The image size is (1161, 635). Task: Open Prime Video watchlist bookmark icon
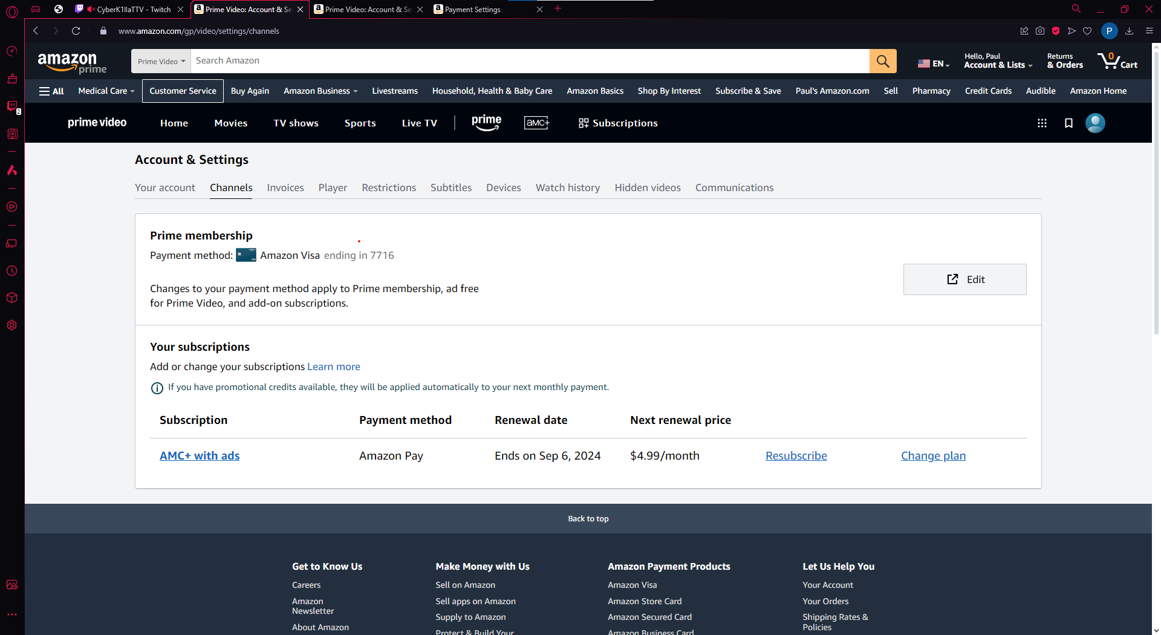pyautogui.click(x=1068, y=123)
